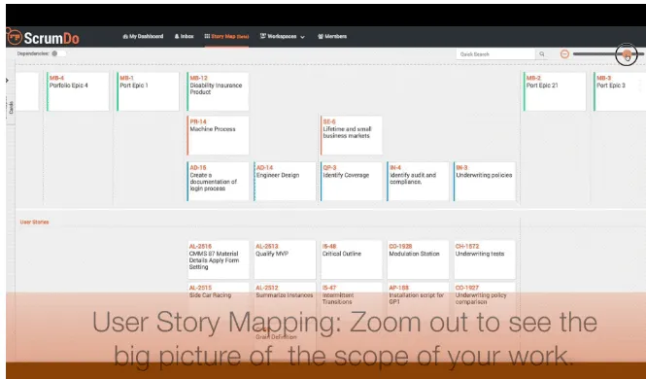
Task: Click the ScrumDo logo
Action: click(x=44, y=38)
